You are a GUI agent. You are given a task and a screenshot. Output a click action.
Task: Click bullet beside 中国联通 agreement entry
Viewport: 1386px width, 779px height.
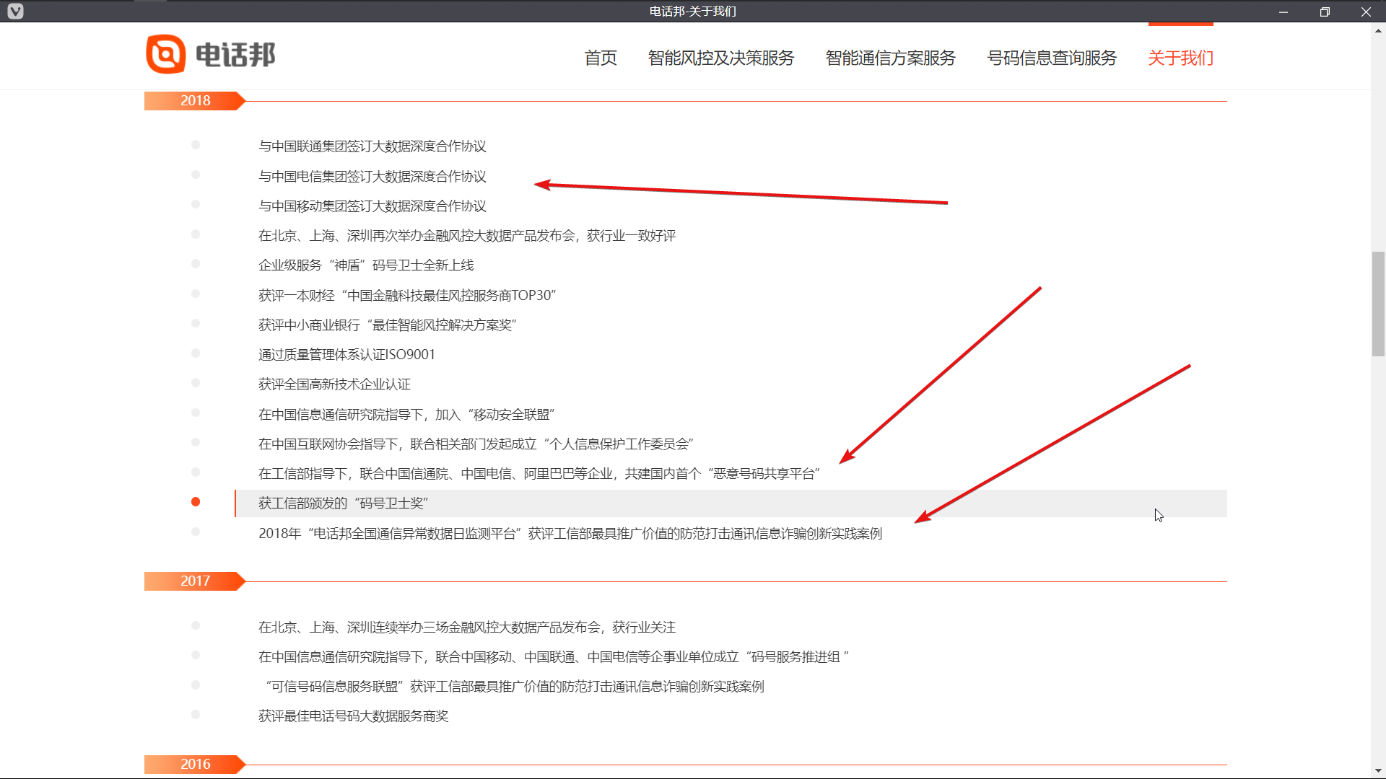coord(196,145)
